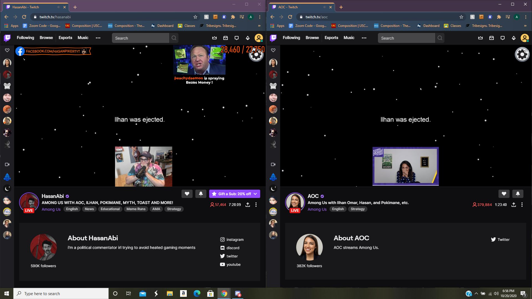Open HasanAbi's discord link

pos(232,248)
